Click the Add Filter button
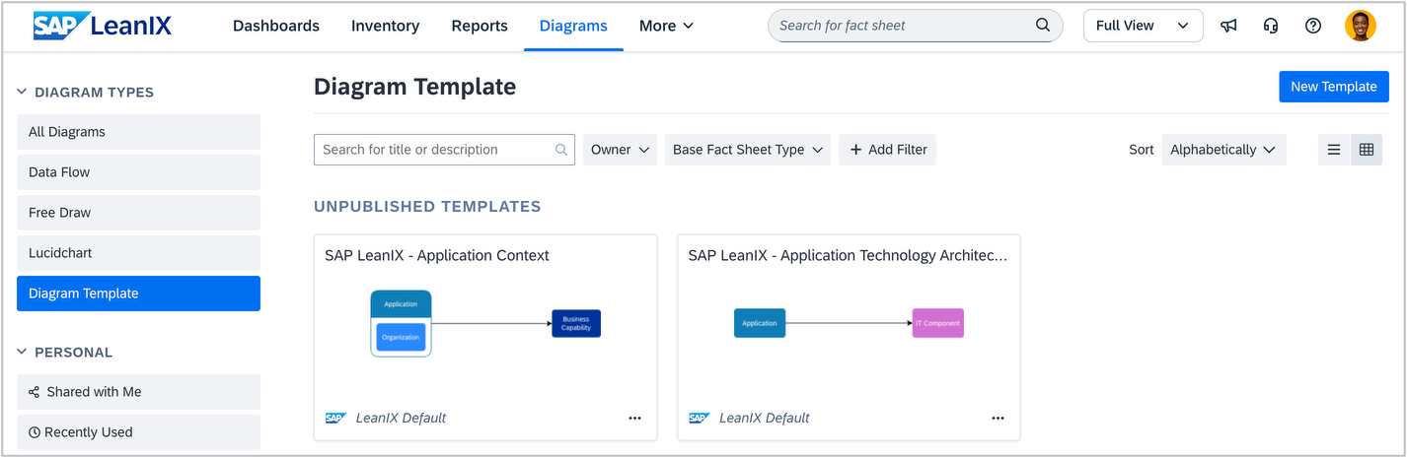Viewport: 1407px width, 457px height. click(887, 150)
